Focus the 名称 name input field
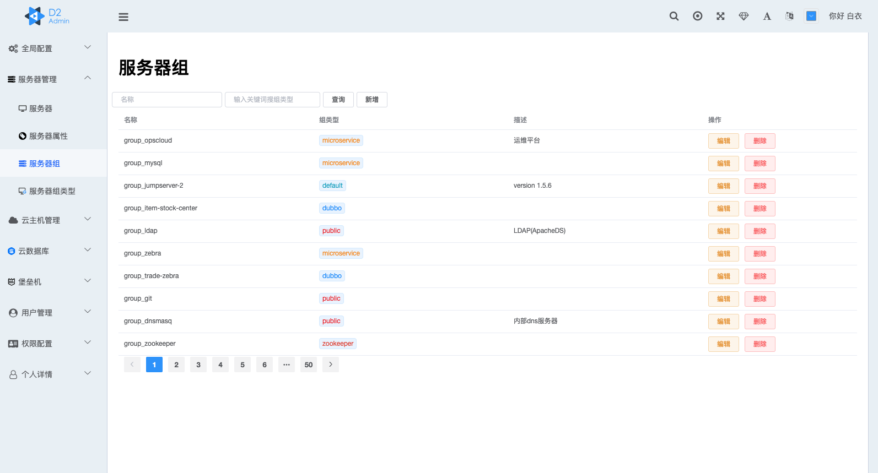The width and height of the screenshot is (878, 473). coord(167,100)
